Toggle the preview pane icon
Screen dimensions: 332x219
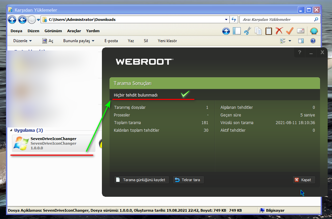point(301,41)
